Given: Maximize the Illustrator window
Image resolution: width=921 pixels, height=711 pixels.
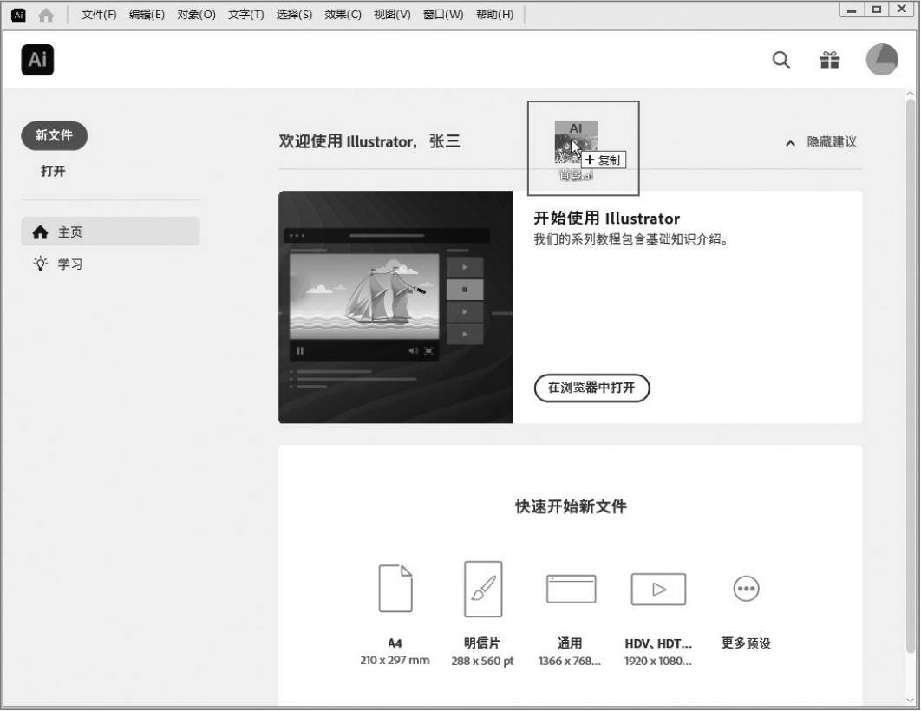Looking at the screenshot, I should (877, 10).
